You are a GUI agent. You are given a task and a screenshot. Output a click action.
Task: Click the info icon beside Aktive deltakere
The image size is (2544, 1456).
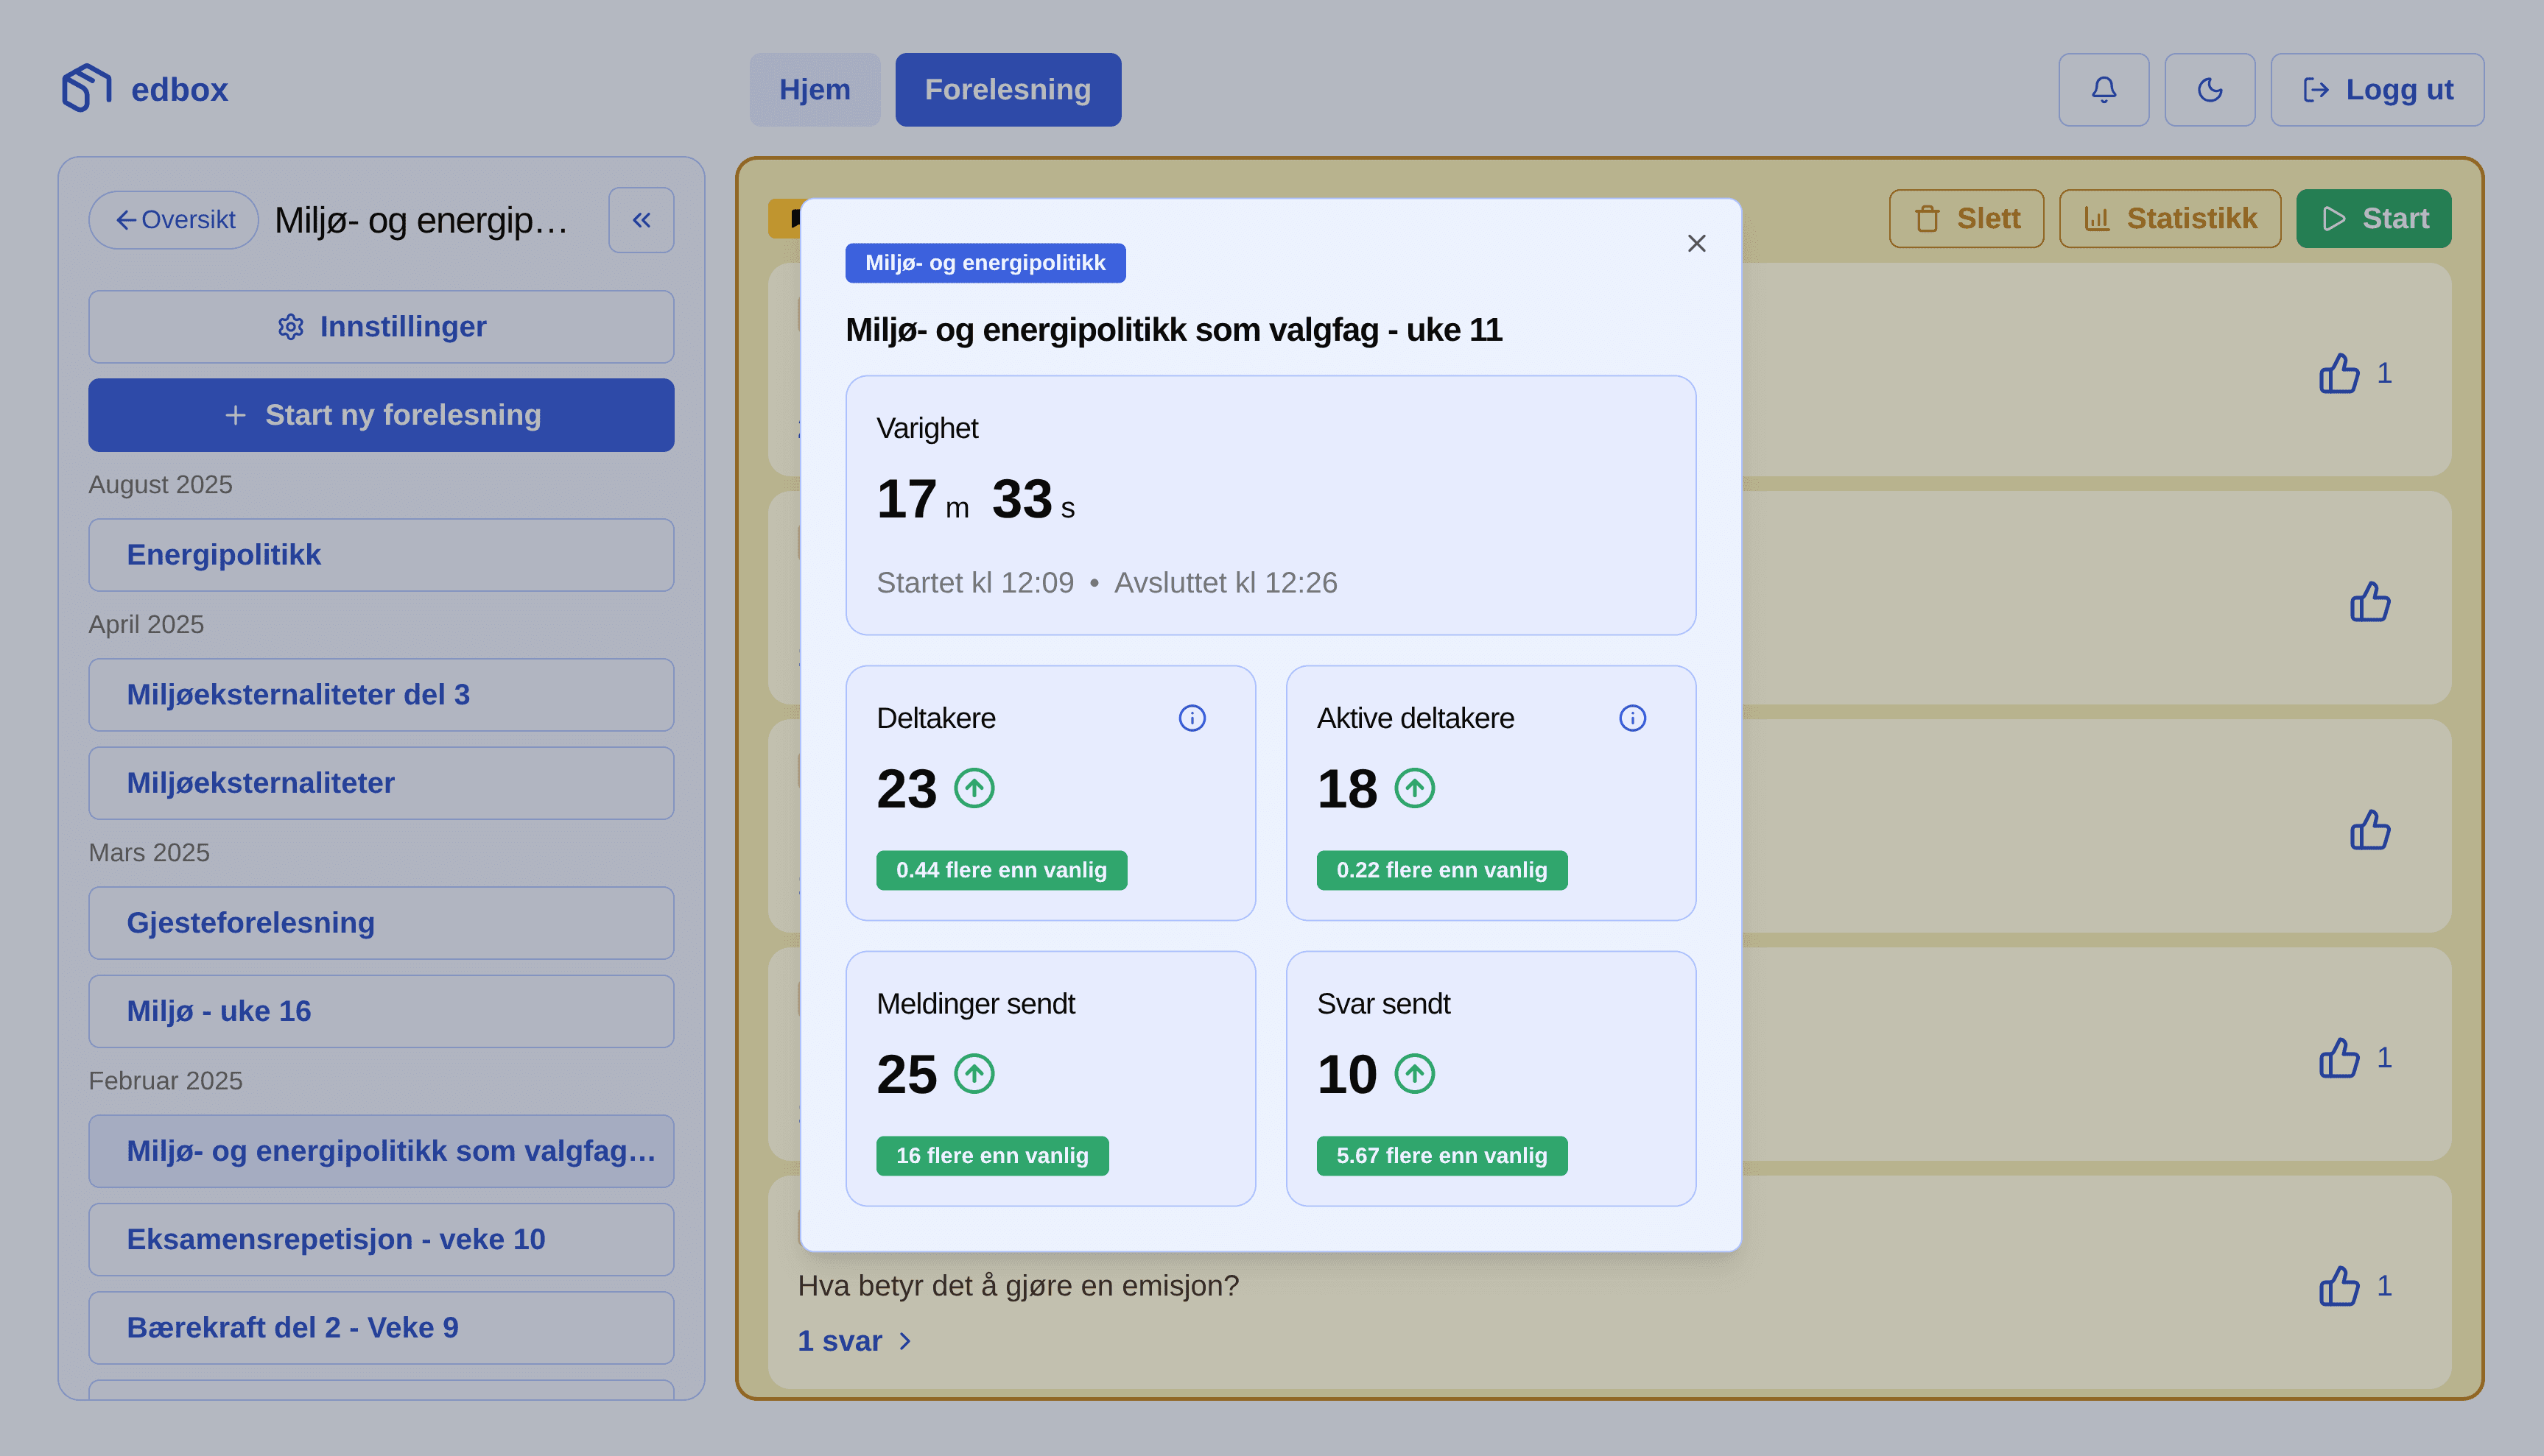[1631, 717]
